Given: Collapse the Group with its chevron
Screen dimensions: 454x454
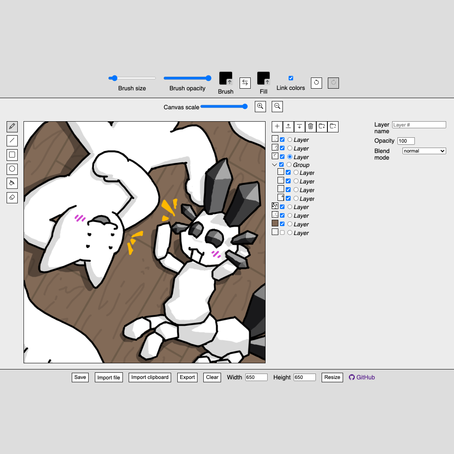Looking at the screenshot, I should tap(275, 165).
